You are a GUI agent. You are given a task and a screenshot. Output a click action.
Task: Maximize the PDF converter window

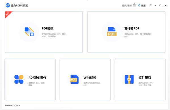pos(160,5)
